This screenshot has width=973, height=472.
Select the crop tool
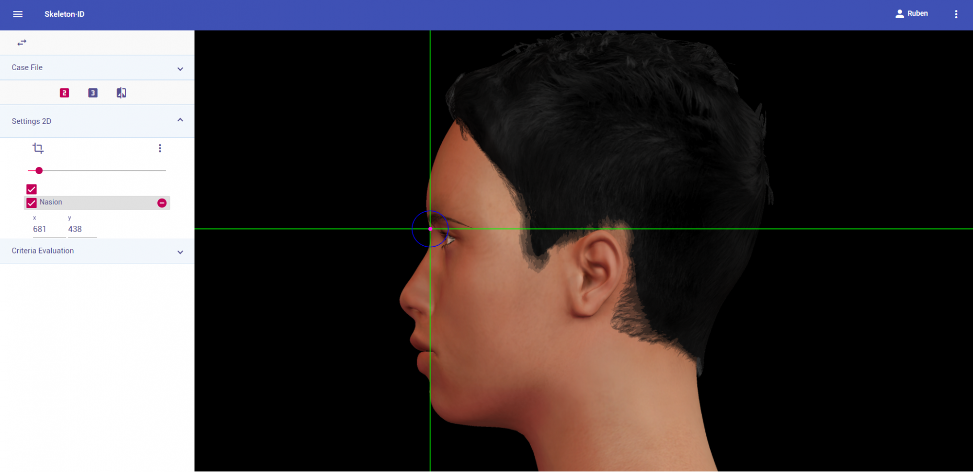click(x=38, y=148)
